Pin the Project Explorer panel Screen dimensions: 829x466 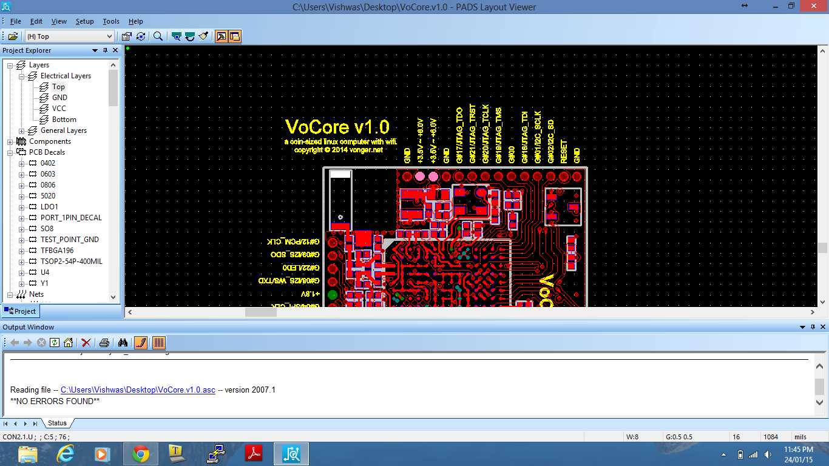(x=106, y=50)
